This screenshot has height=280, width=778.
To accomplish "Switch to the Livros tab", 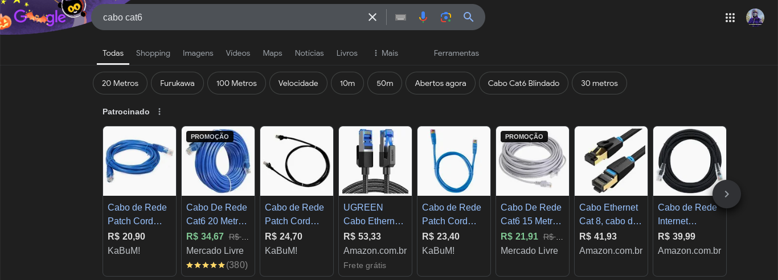I will (x=347, y=53).
